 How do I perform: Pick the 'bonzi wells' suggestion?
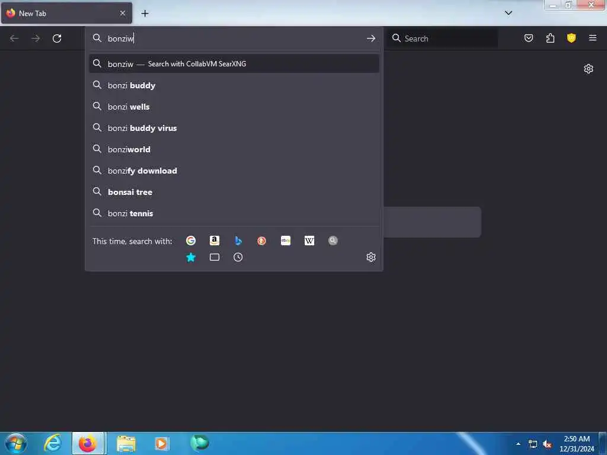coord(234,107)
